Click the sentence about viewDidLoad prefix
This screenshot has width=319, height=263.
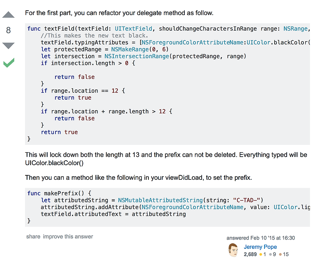(x=139, y=178)
